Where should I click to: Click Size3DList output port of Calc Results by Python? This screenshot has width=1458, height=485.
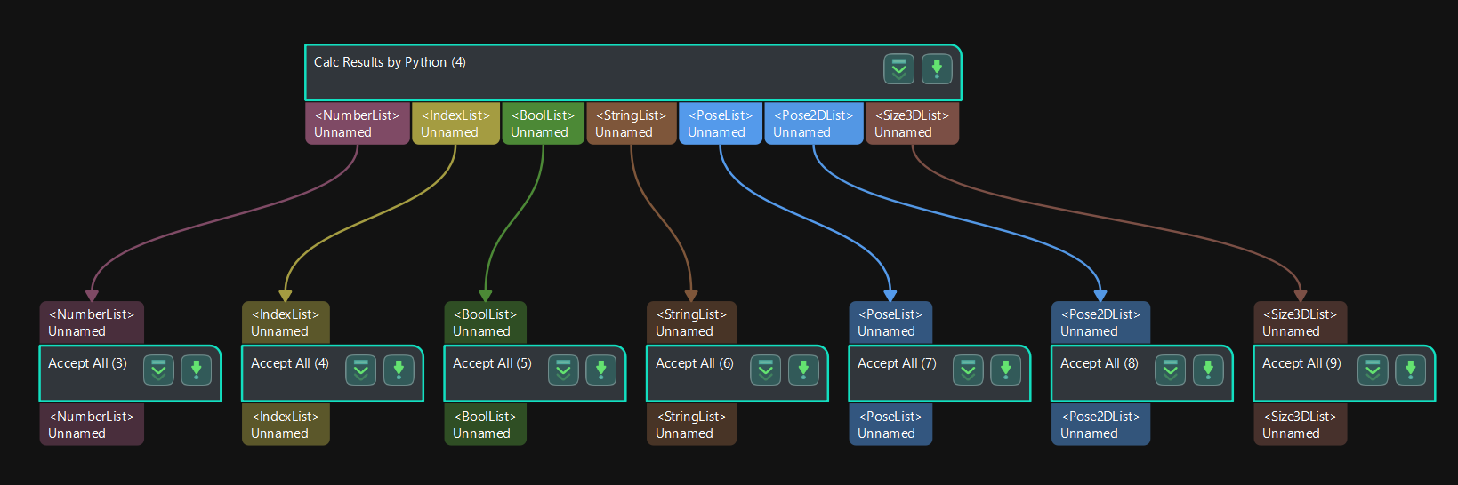912,123
